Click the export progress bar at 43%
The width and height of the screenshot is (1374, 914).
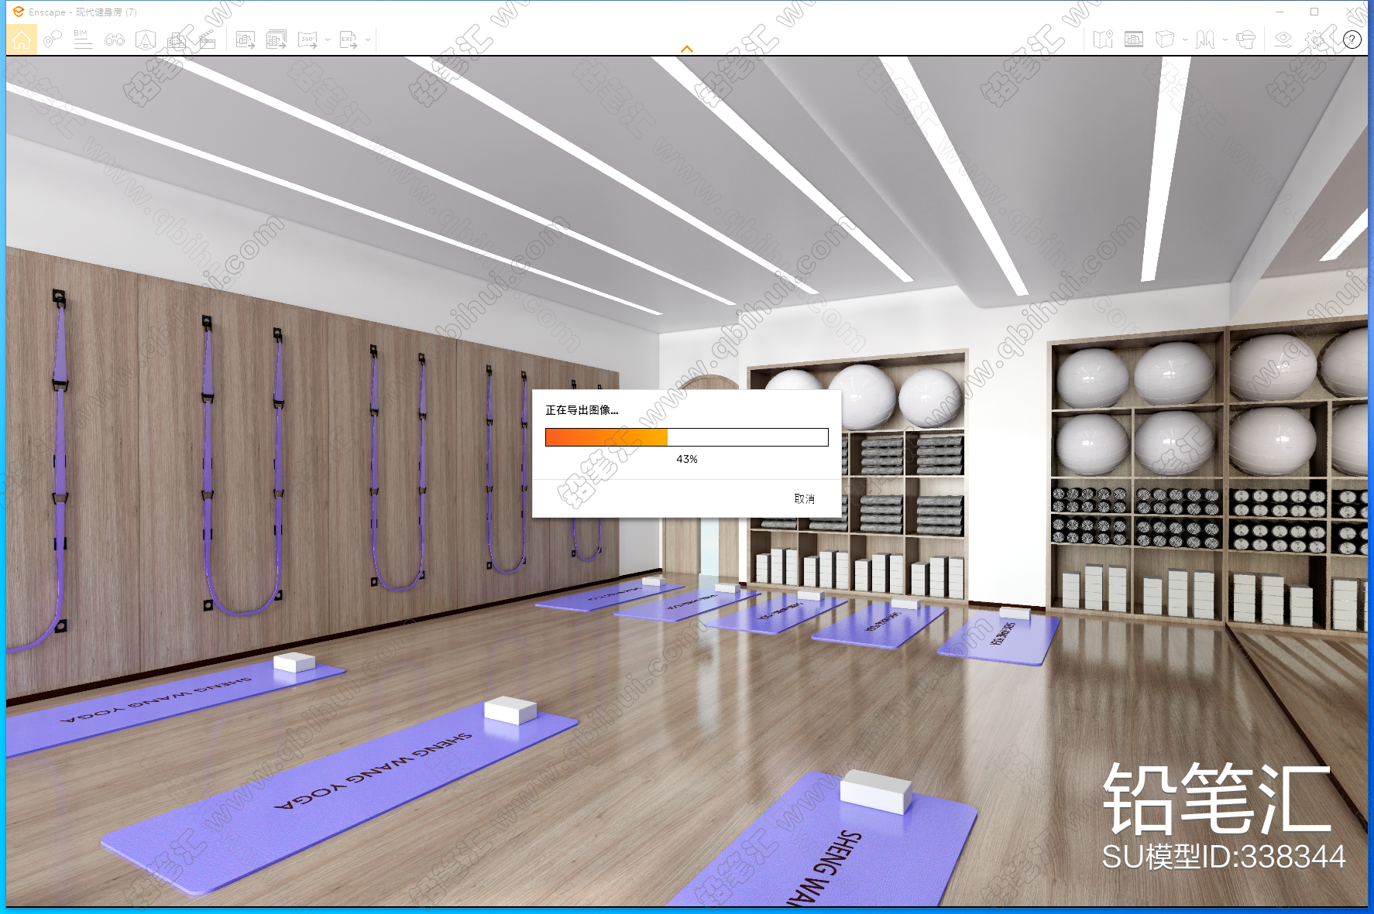(687, 437)
